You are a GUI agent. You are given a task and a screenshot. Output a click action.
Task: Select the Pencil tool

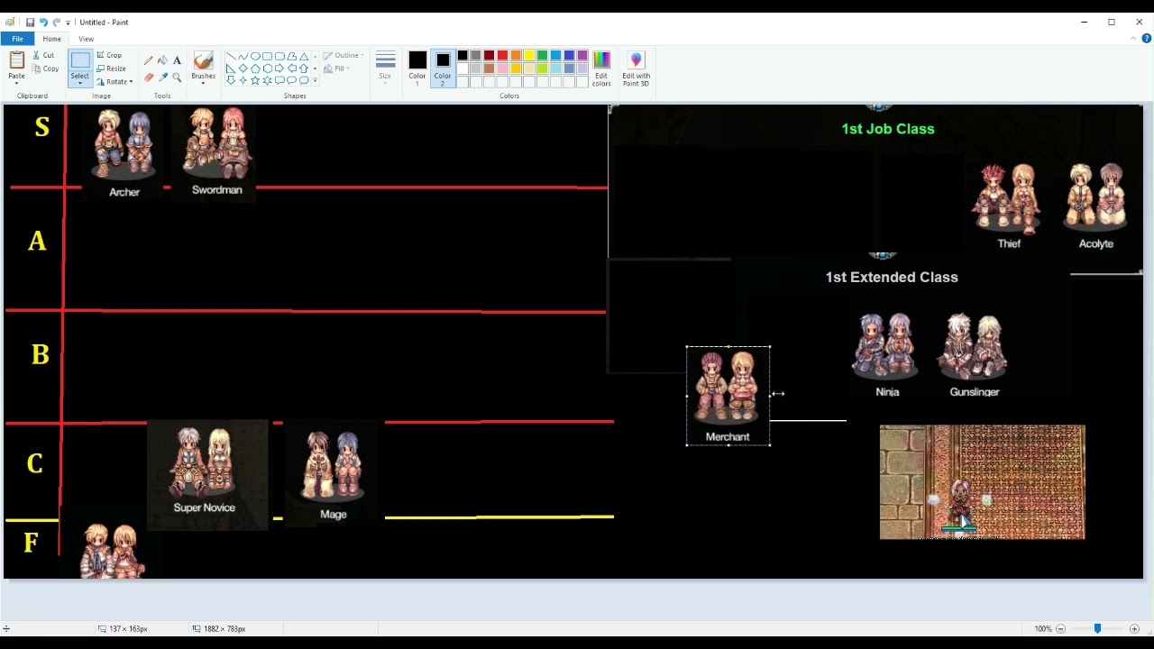[x=149, y=60]
